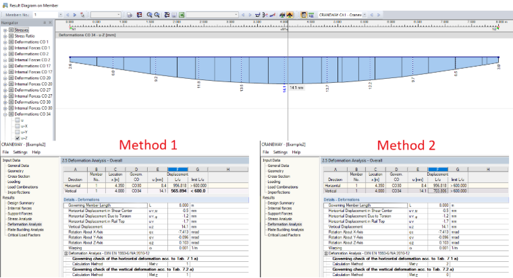
Task: Select Design Summary in Method 1 tree
Action: (x=21, y=203)
